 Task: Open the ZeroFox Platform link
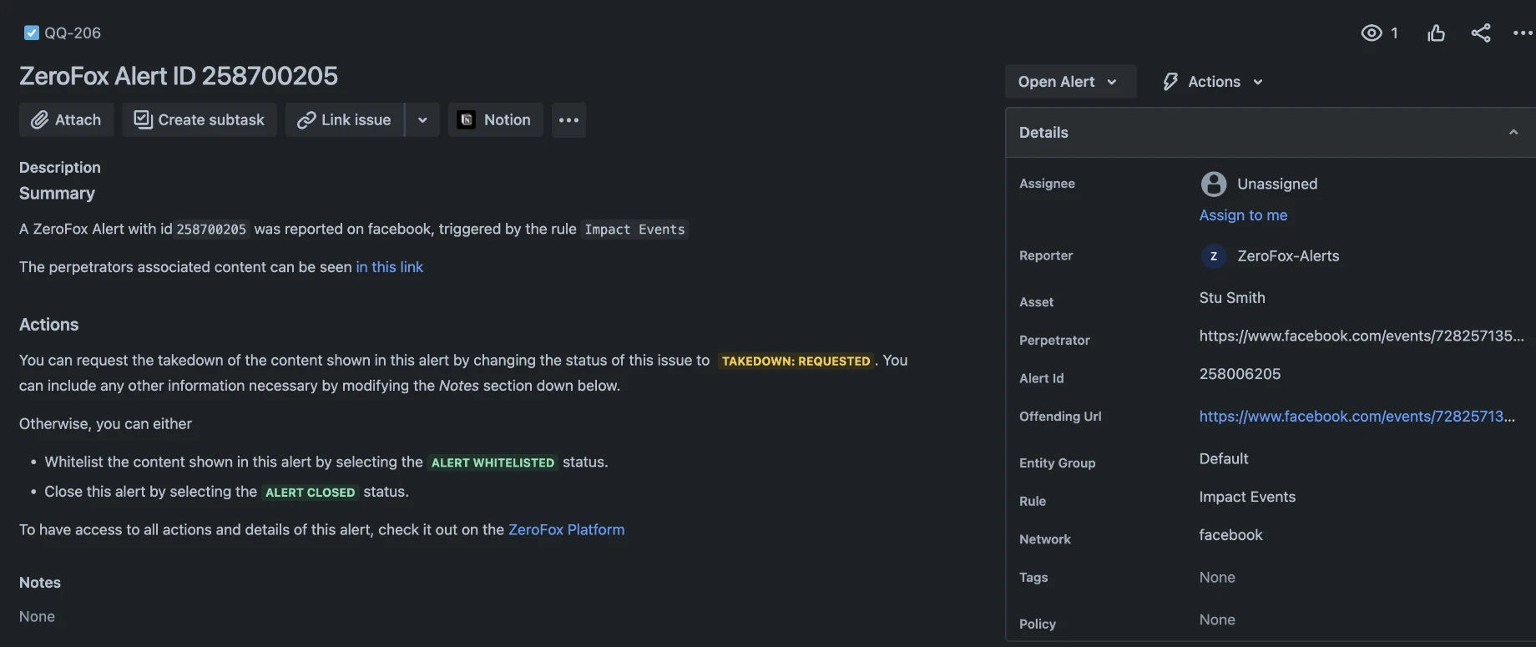(566, 530)
